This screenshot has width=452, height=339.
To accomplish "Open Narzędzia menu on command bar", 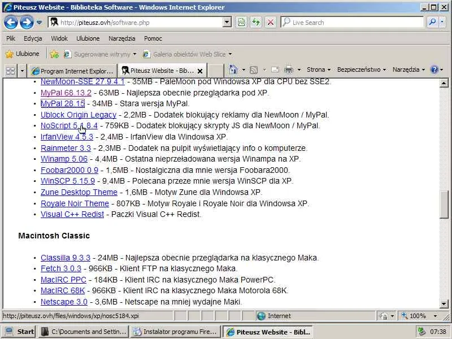I will coord(408,69).
